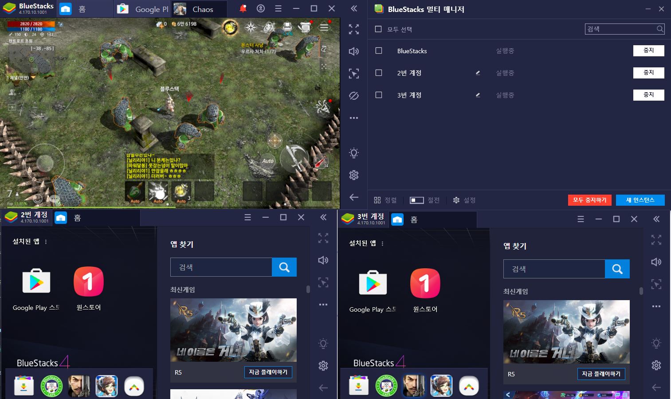Click 모두 중지하기 stop all button
The height and width of the screenshot is (399, 671).
[x=590, y=200]
